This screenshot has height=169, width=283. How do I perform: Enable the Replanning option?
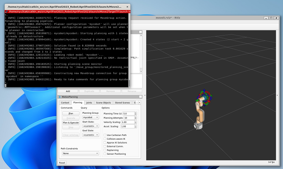pos(105,150)
